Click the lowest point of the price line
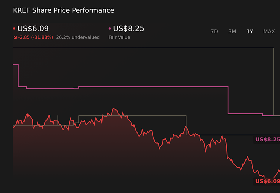Image resolution: width=280 pixels, height=193 pixels. 264,178
